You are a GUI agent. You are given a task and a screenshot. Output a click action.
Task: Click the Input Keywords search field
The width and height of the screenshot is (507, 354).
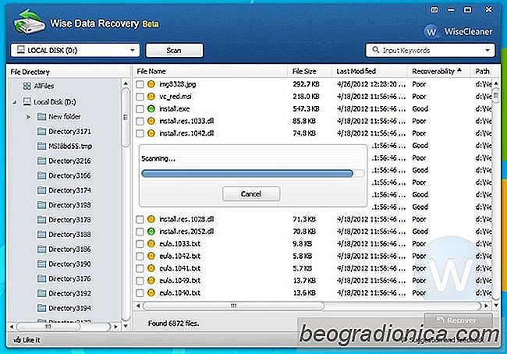[x=431, y=51]
